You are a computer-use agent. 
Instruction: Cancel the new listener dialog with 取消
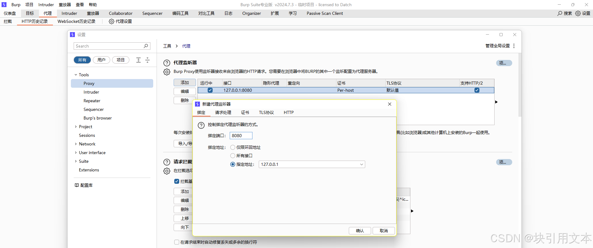coord(384,231)
